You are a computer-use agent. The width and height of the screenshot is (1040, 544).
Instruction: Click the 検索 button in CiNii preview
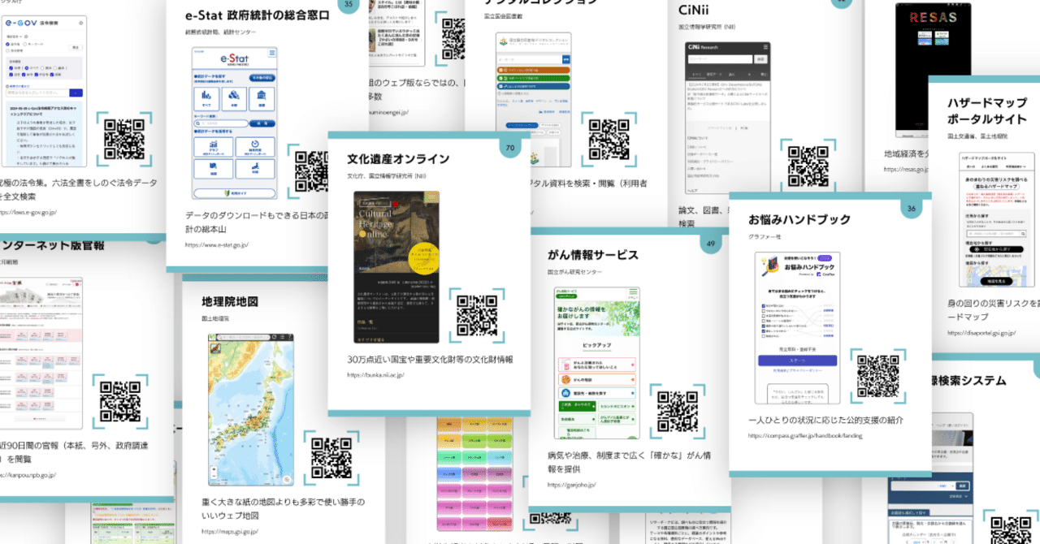click(760, 59)
